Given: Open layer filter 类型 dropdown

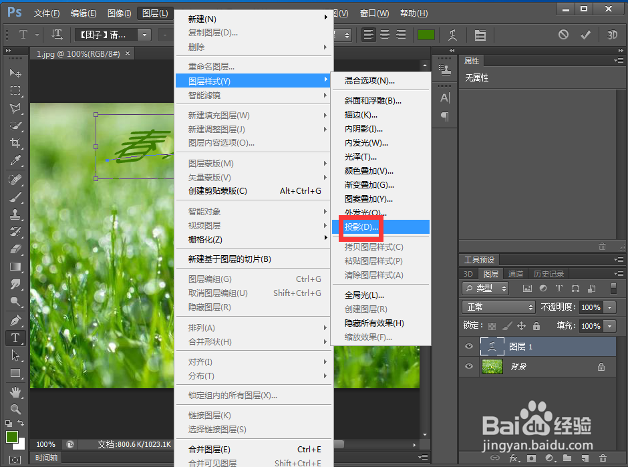Looking at the screenshot, I should click(x=485, y=288).
